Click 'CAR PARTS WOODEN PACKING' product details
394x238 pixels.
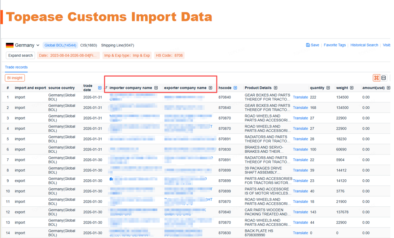pos(268,212)
